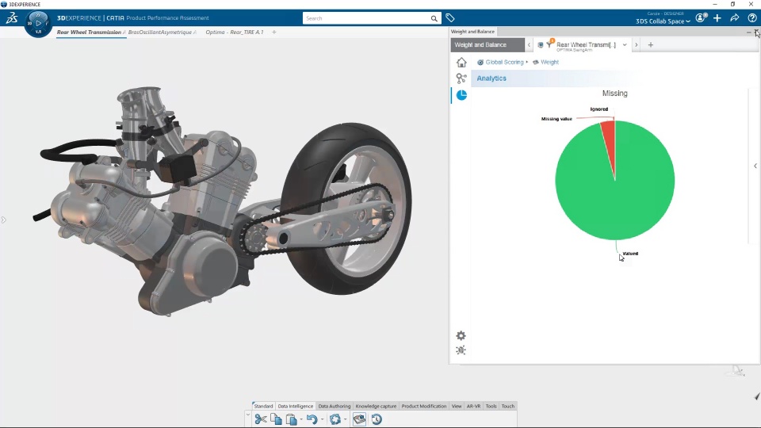Go to home in Weight and Balance panel
The height and width of the screenshot is (428, 761).
coord(461,62)
